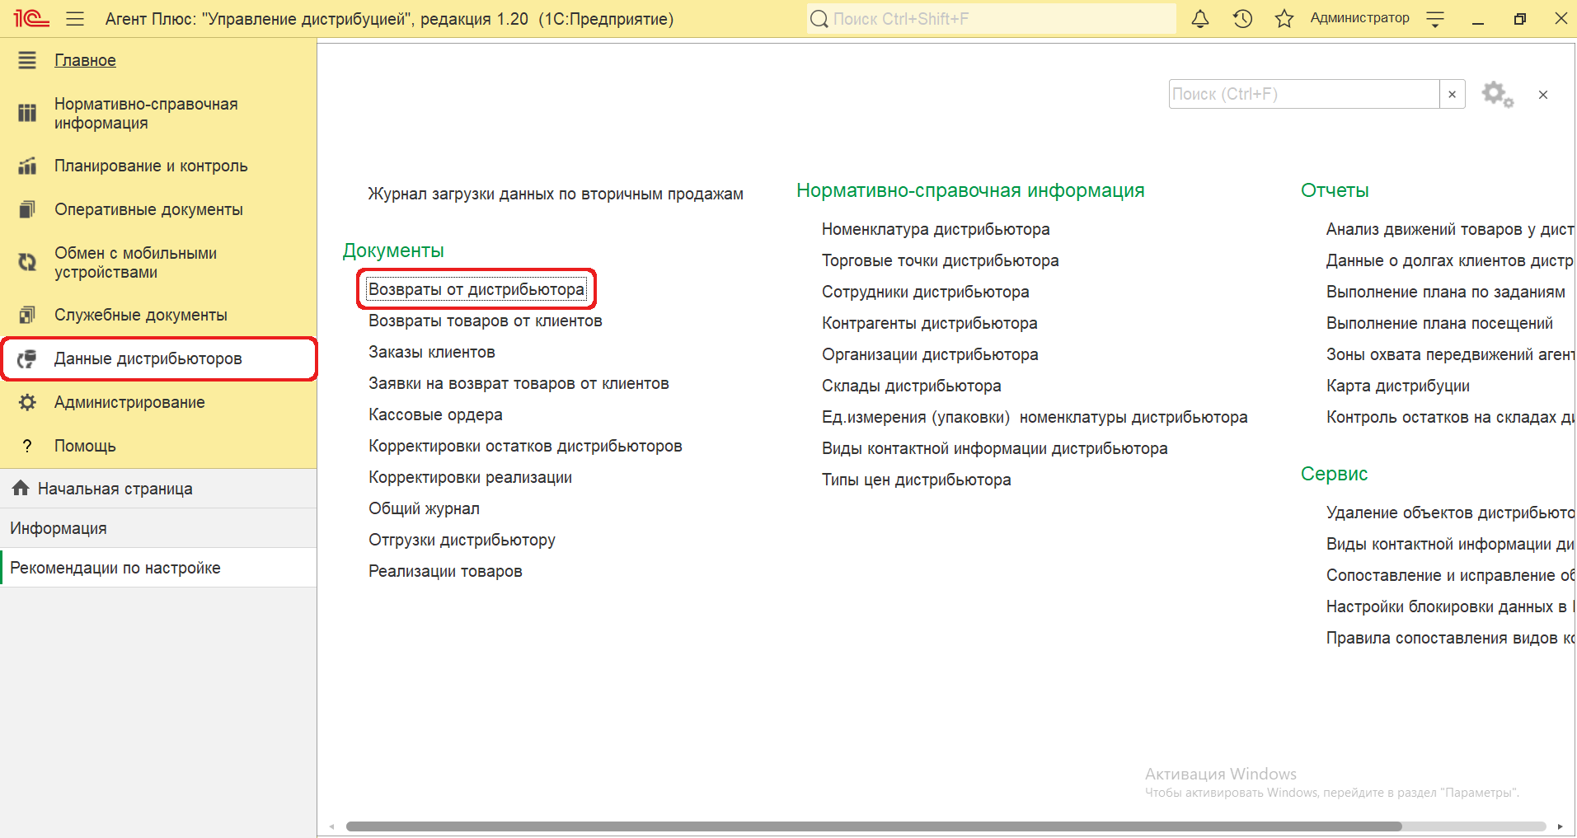Clear the menu search field
The height and width of the screenshot is (838, 1577).
(x=1453, y=94)
